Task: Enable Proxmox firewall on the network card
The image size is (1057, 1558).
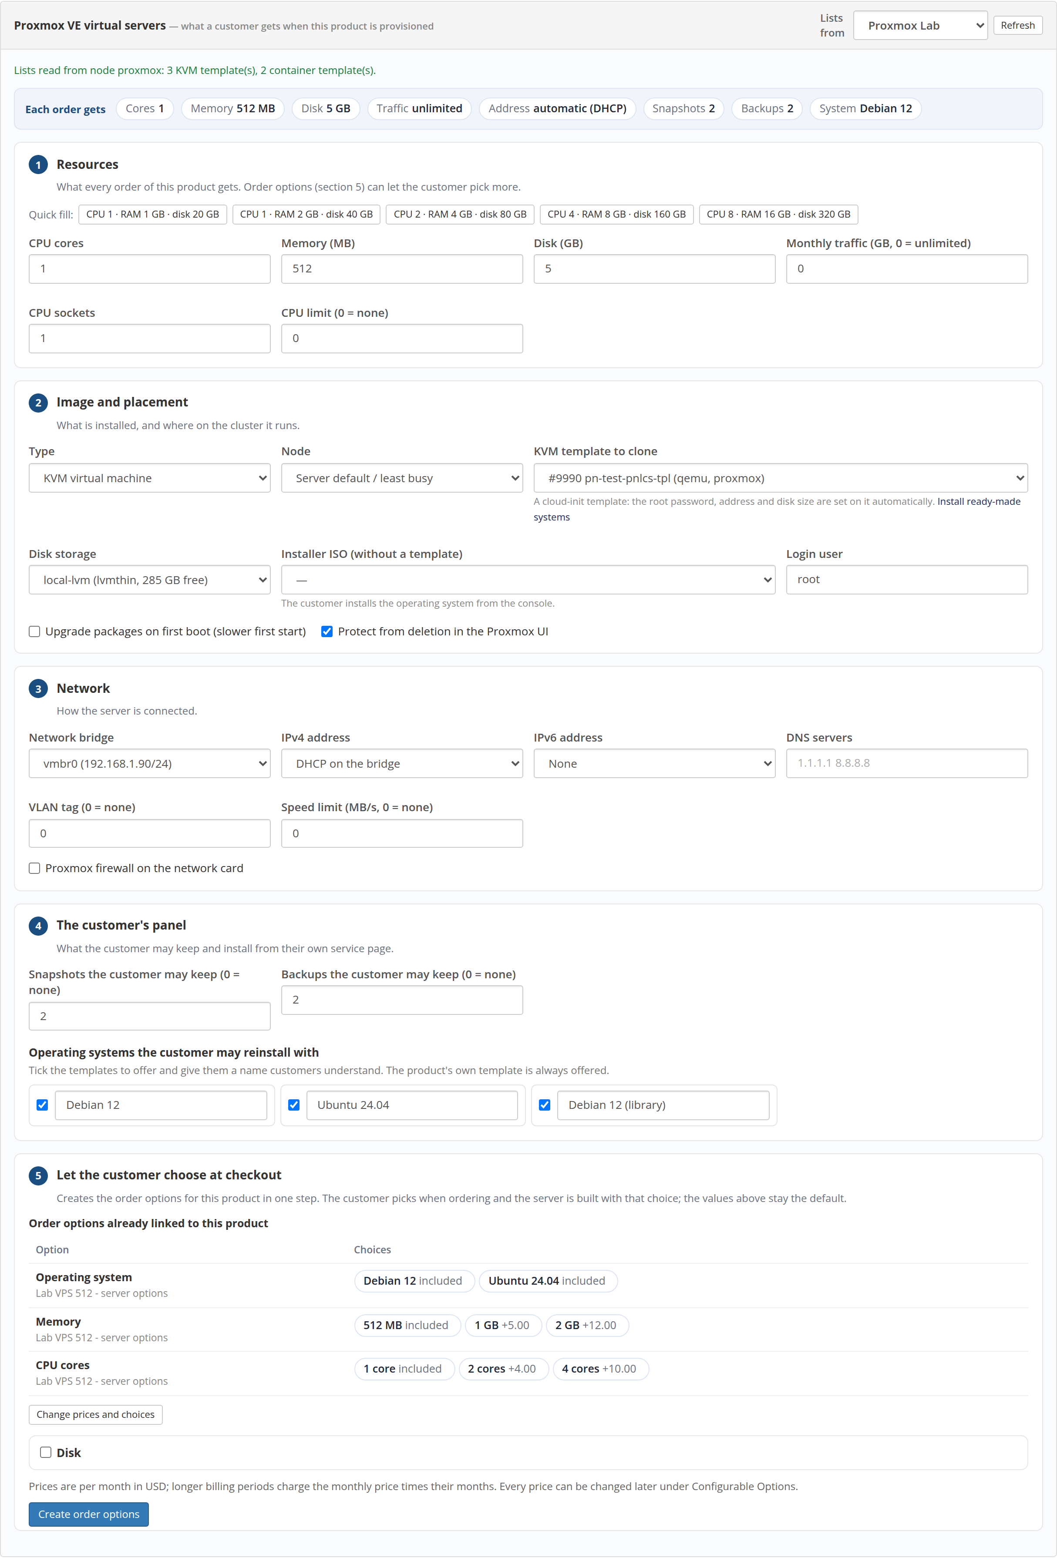Action: point(34,868)
